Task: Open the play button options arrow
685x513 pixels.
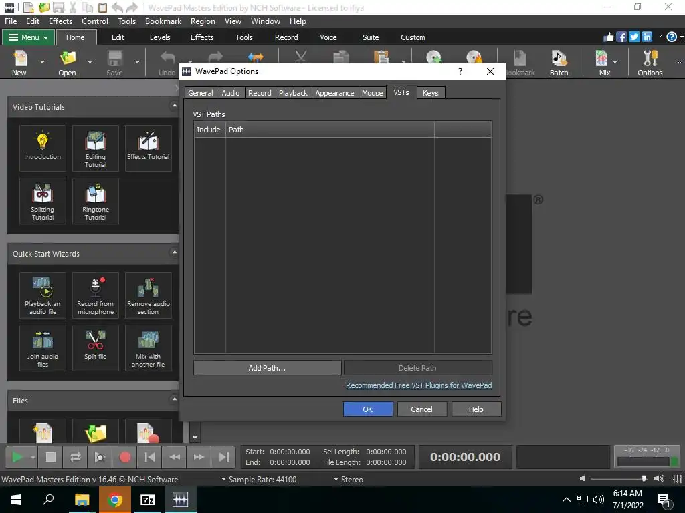Action: pos(33,457)
